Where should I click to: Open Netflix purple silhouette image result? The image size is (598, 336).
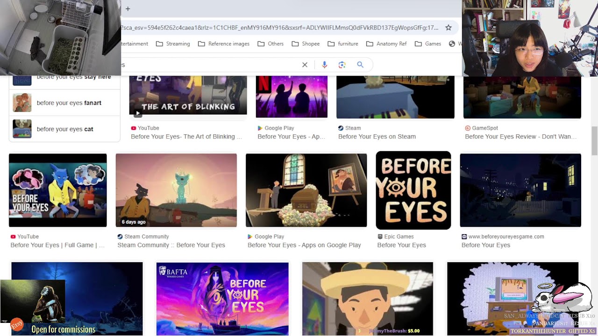pyautogui.click(x=292, y=97)
